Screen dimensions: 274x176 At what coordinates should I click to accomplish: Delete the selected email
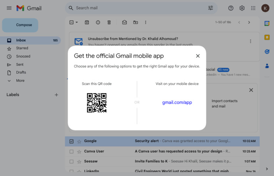[x=109, y=22]
